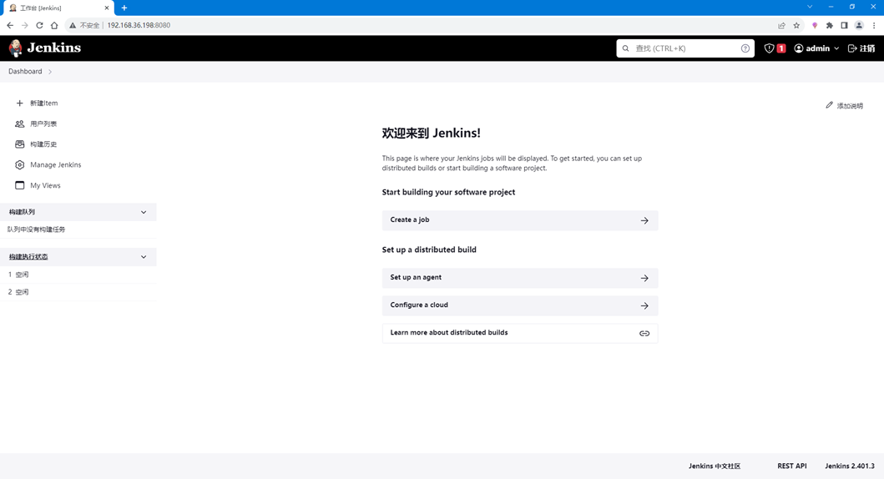Open the tab search chevron in title bar
This screenshot has width=884, height=479.
click(810, 7)
